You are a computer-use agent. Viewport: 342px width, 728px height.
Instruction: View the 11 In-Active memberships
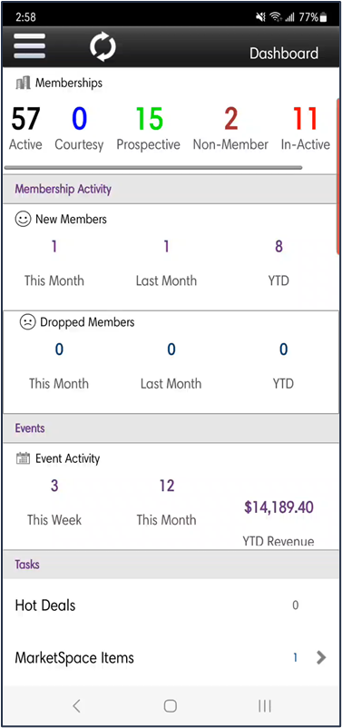point(306,128)
